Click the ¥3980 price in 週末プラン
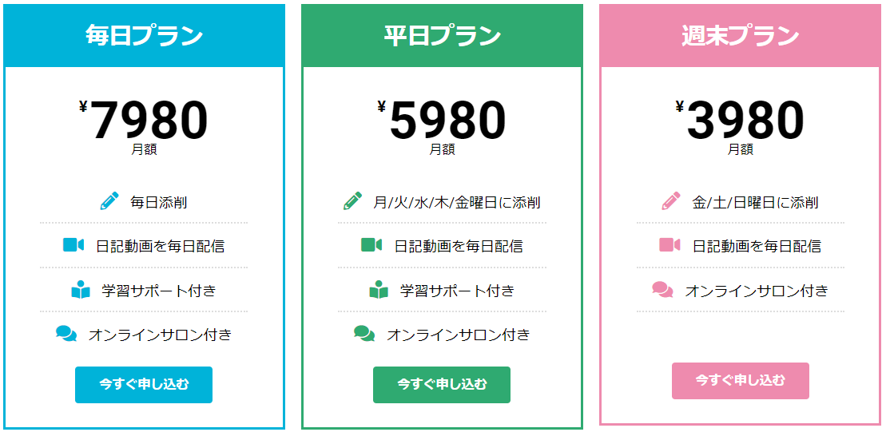This screenshot has width=886, height=432. pos(740,120)
